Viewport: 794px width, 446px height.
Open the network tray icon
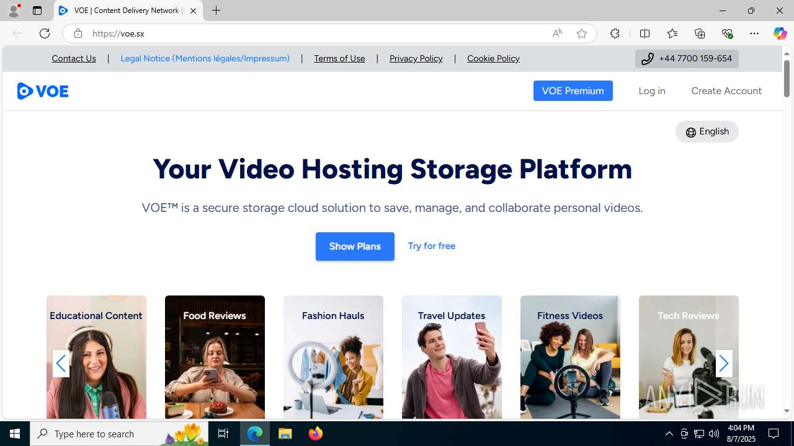(699, 434)
